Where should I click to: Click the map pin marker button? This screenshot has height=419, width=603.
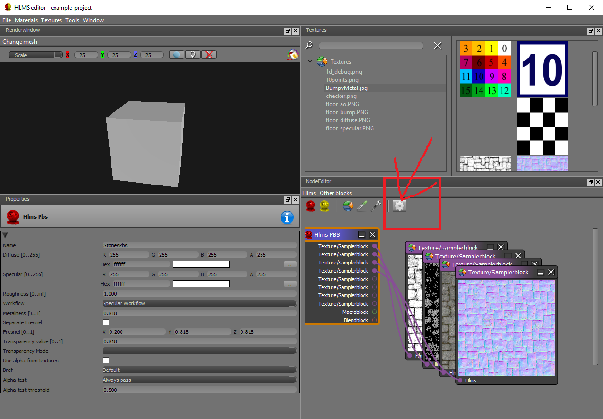click(x=192, y=55)
